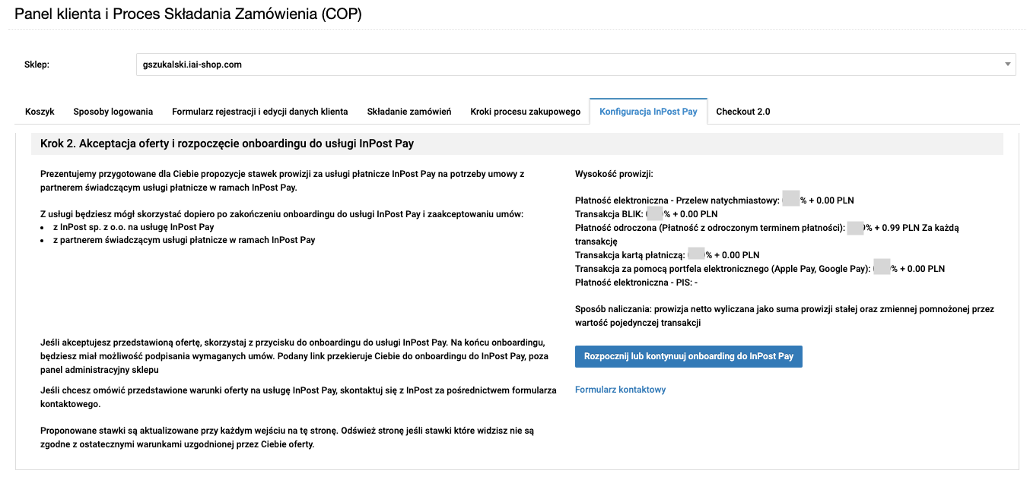Switch to the Checkout 2.0 tab
This screenshot has height=480, width=1030.
click(x=743, y=112)
